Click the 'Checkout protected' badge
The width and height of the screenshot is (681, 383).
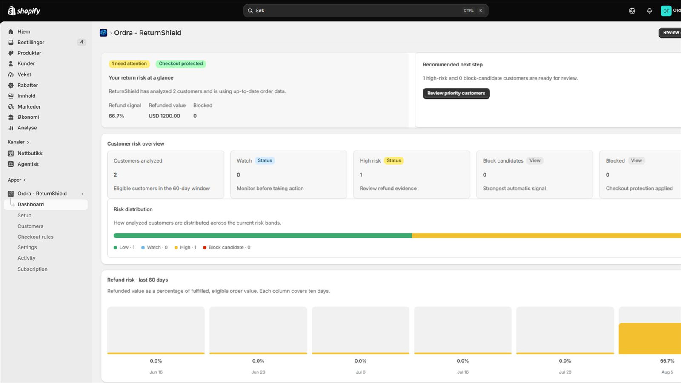click(x=181, y=64)
